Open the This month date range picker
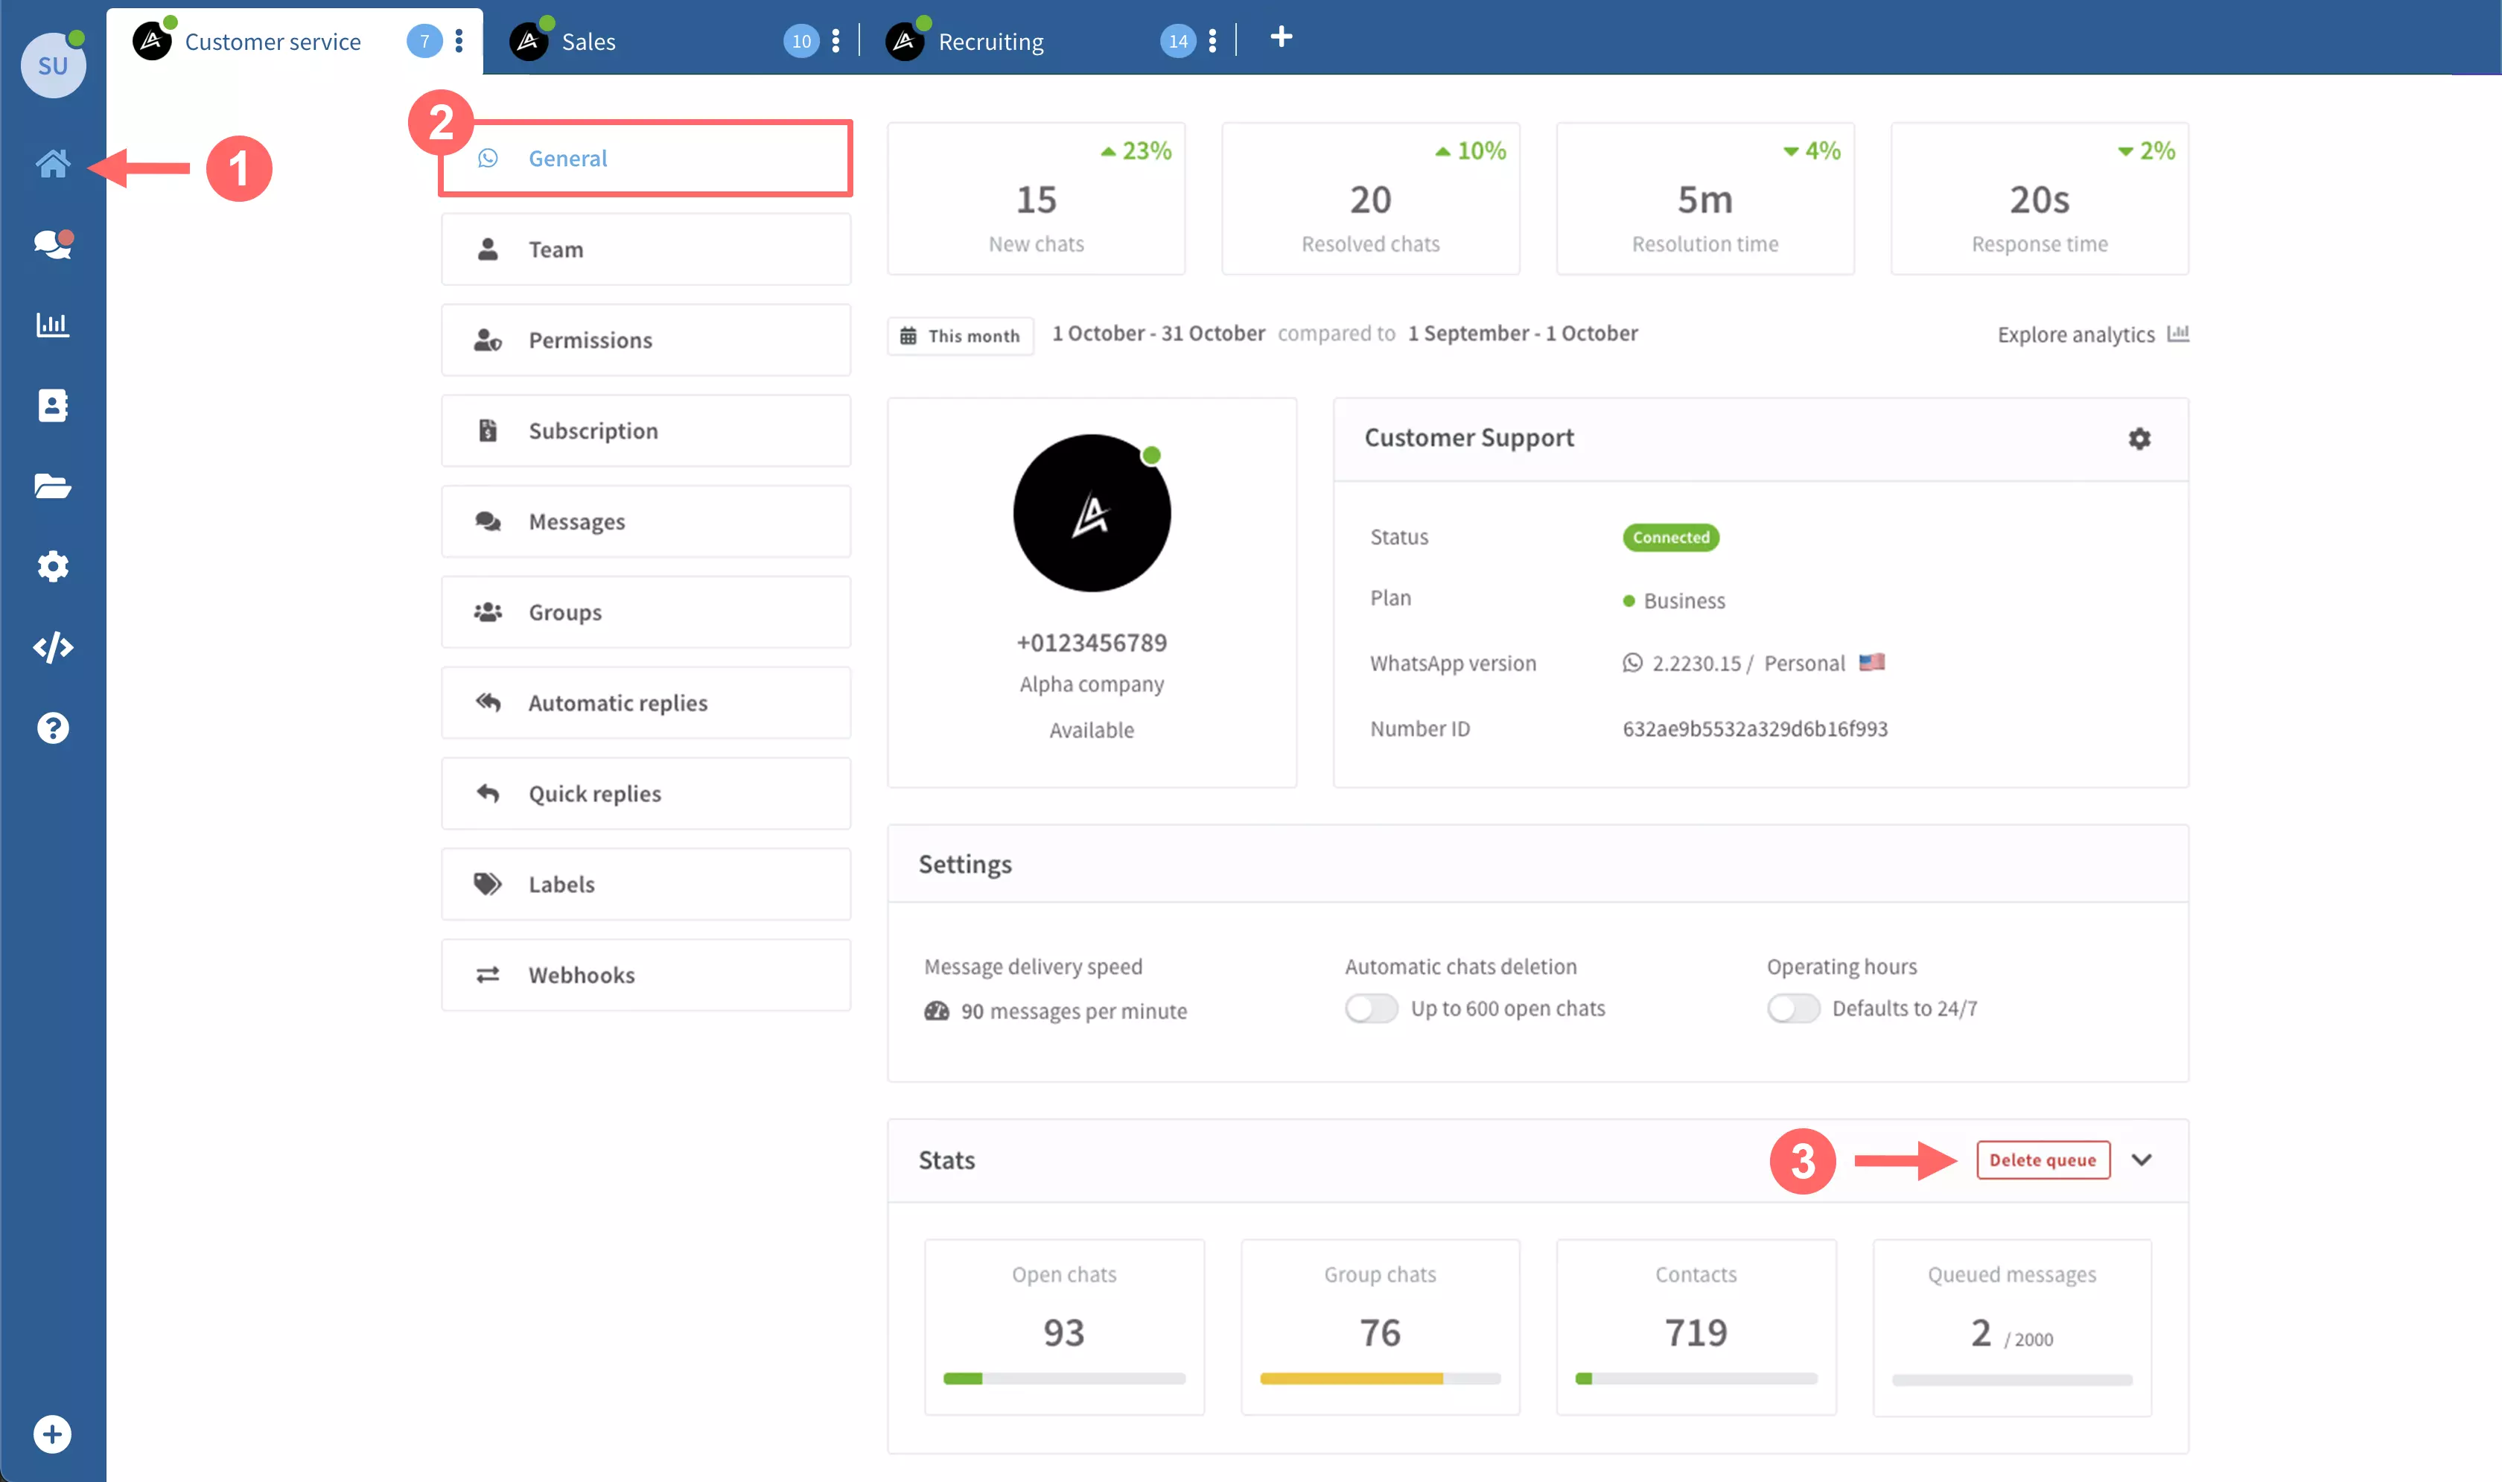 [x=961, y=337]
